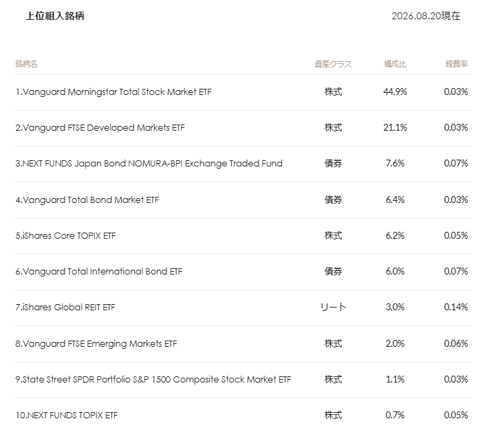Click the リート asset class cell
The image size is (478, 430).
[333, 307]
